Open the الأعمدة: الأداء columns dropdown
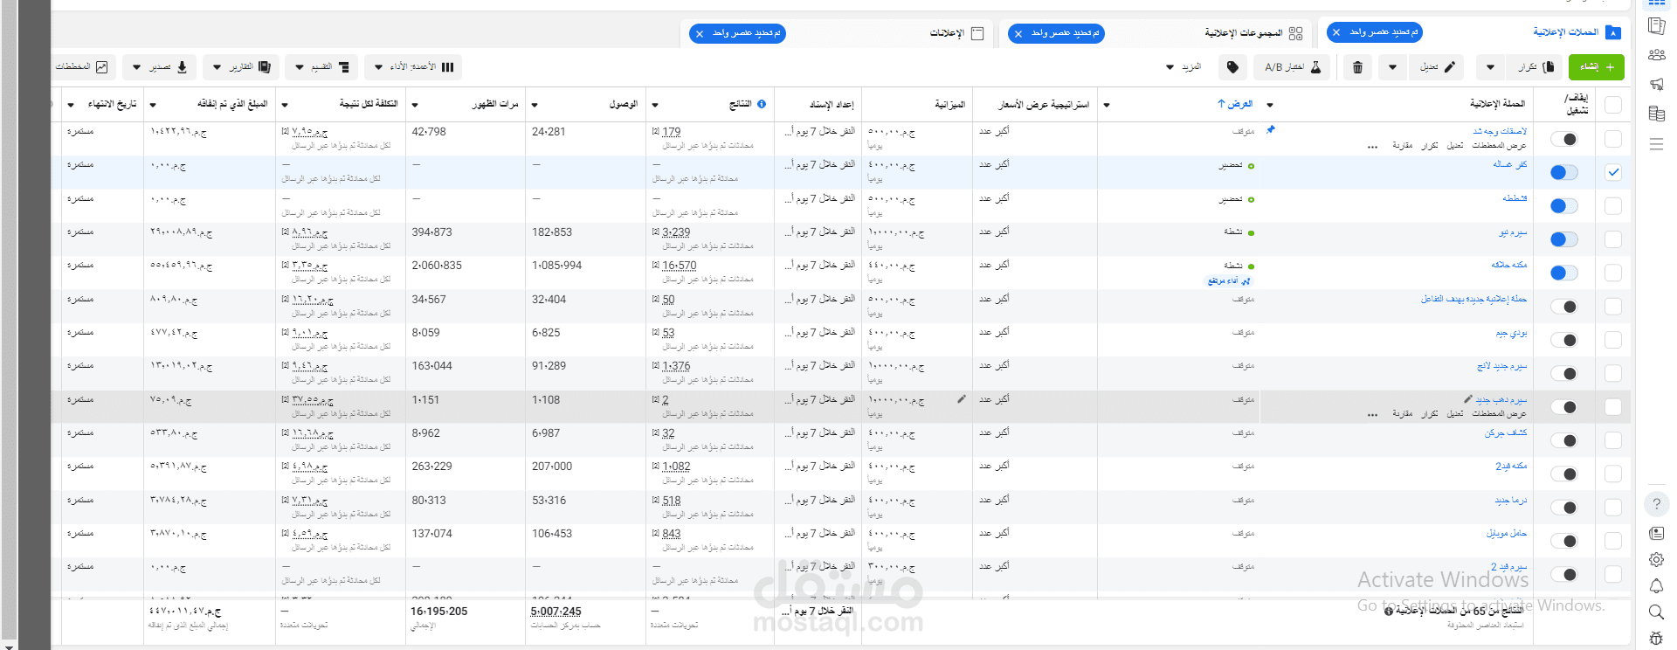Screen dimensions: 1677x650 pos(414,67)
